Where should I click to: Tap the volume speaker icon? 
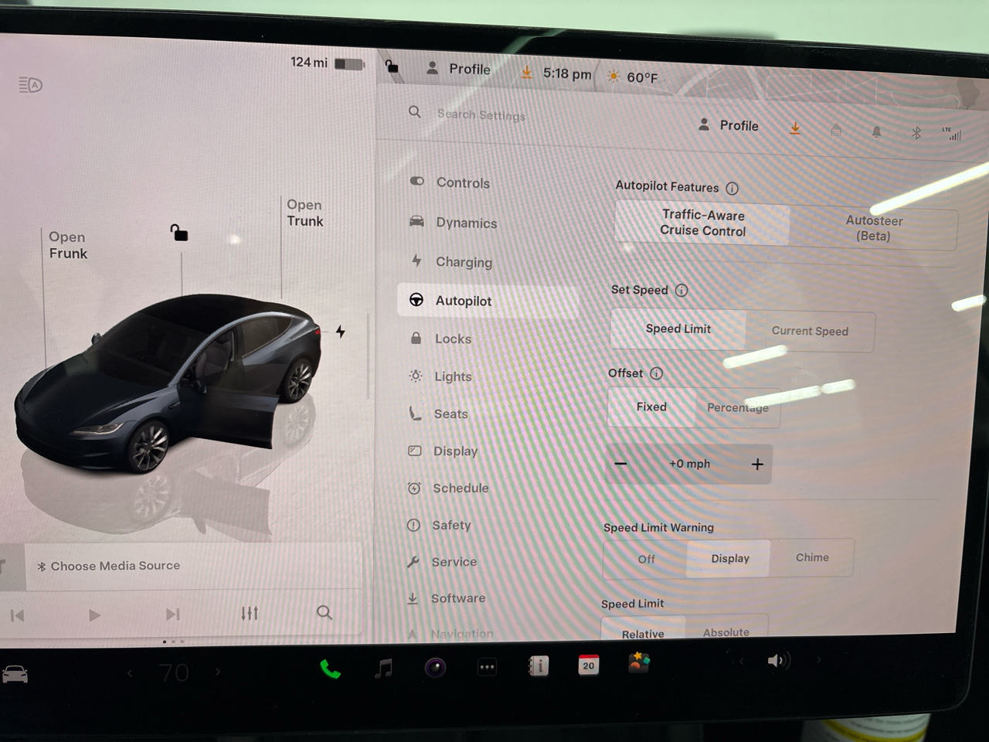776,661
